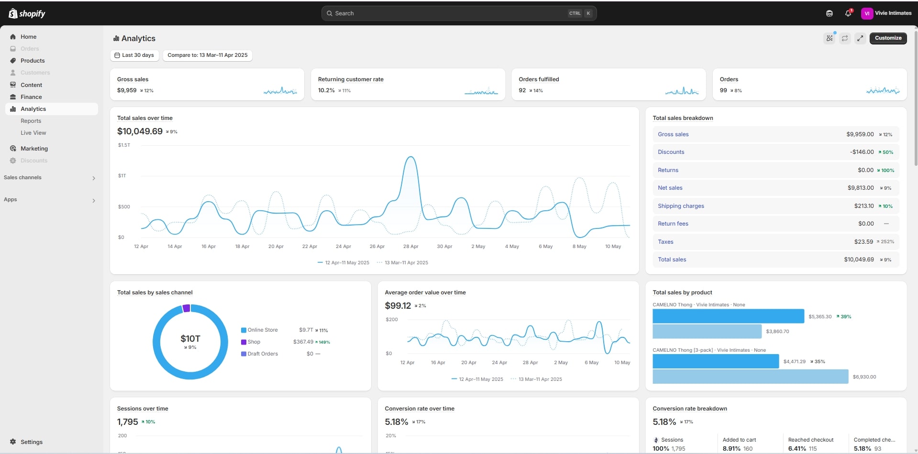Click the Settings gear in sidebar
Screen dimensions: 918x454
pos(13,442)
